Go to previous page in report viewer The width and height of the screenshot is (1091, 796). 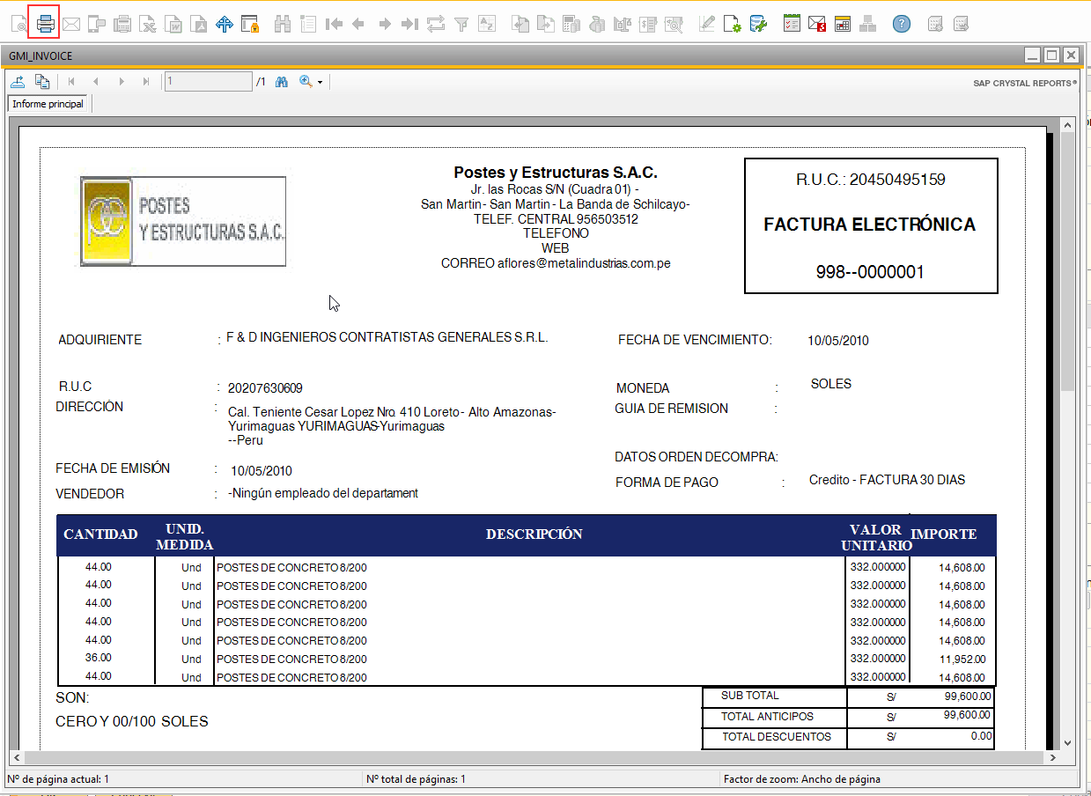(x=96, y=82)
